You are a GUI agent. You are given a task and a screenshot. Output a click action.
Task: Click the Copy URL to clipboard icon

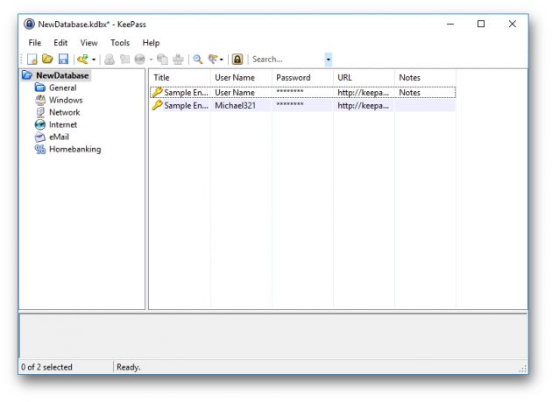pyautogui.click(x=162, y=60)
